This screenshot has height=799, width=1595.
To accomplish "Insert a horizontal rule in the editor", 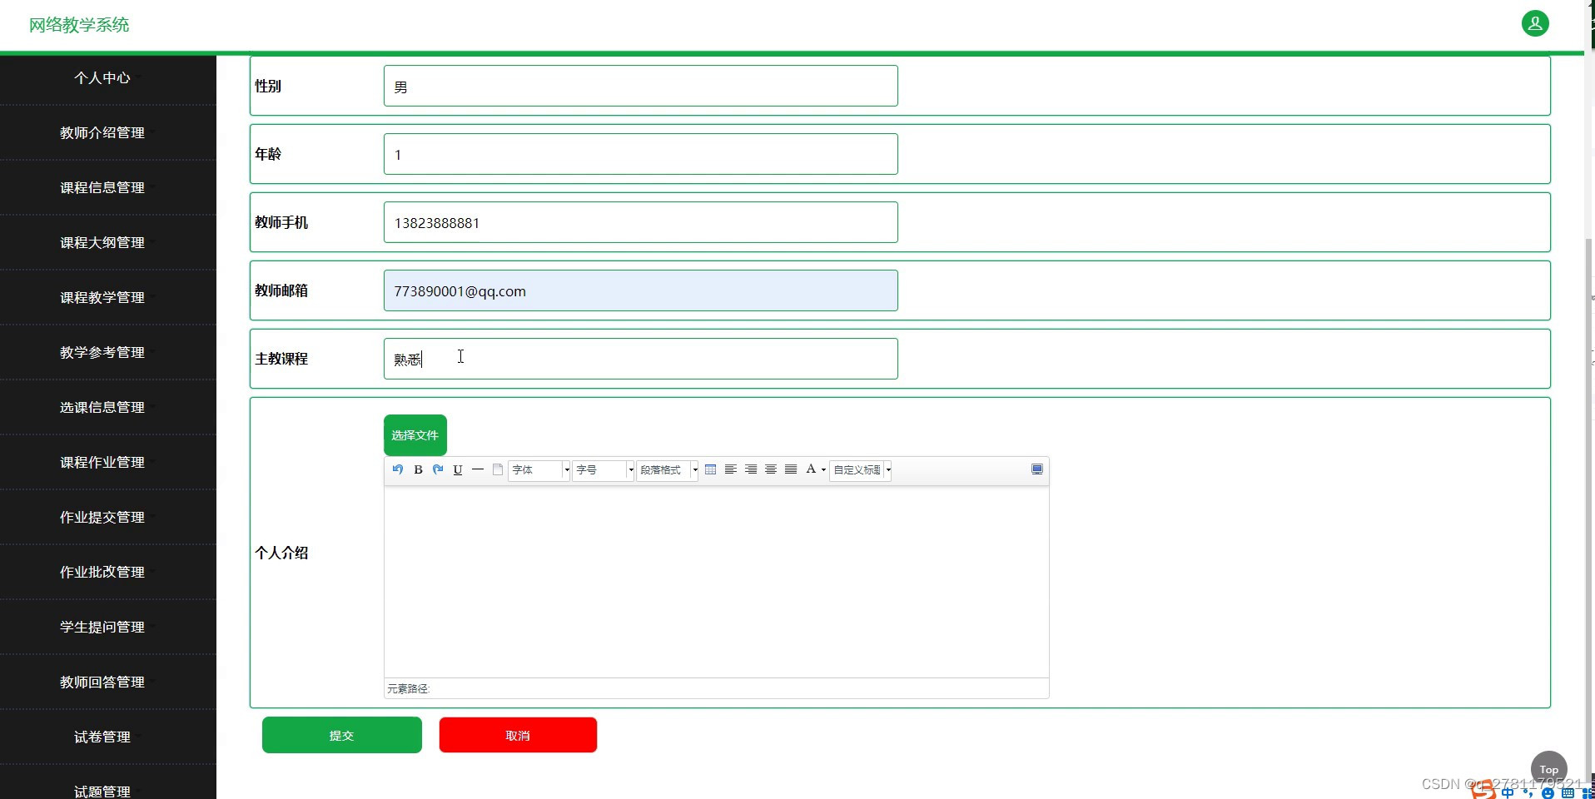I will [x=478, y=469].
